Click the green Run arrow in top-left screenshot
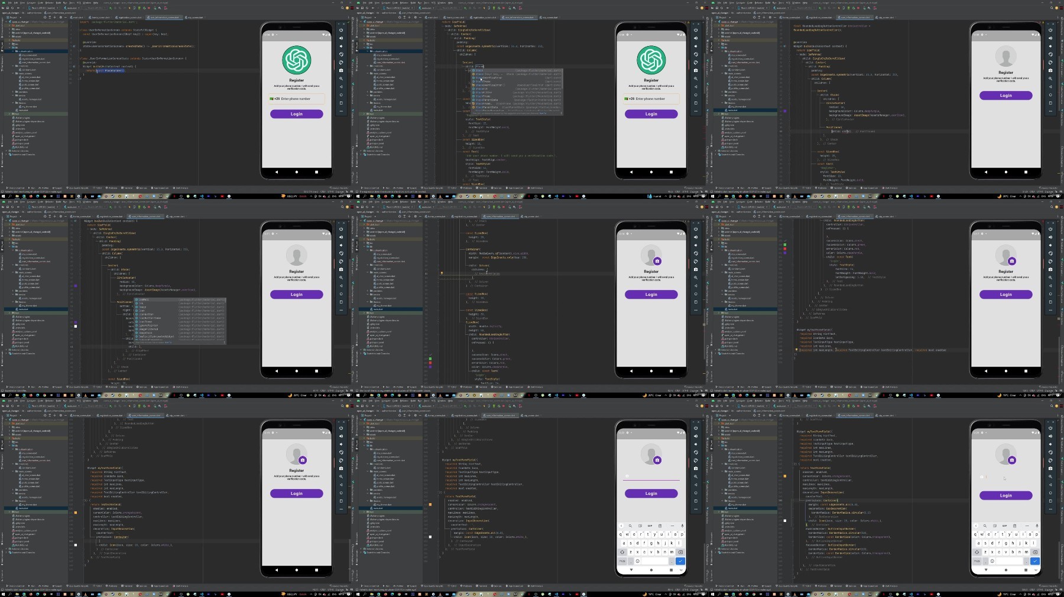This screenshot has width=1064, height=597. [111, 8]
